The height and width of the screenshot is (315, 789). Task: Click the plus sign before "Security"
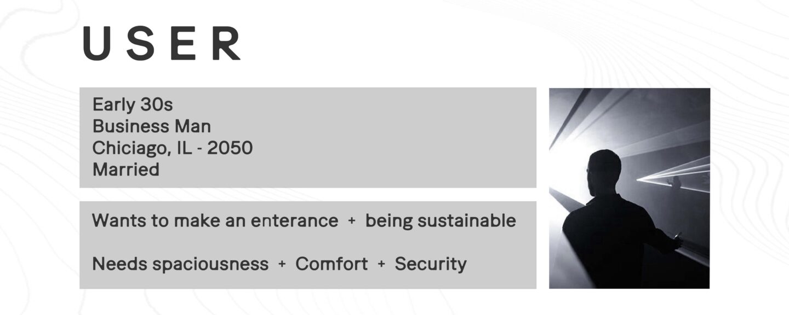click(381, 264)
